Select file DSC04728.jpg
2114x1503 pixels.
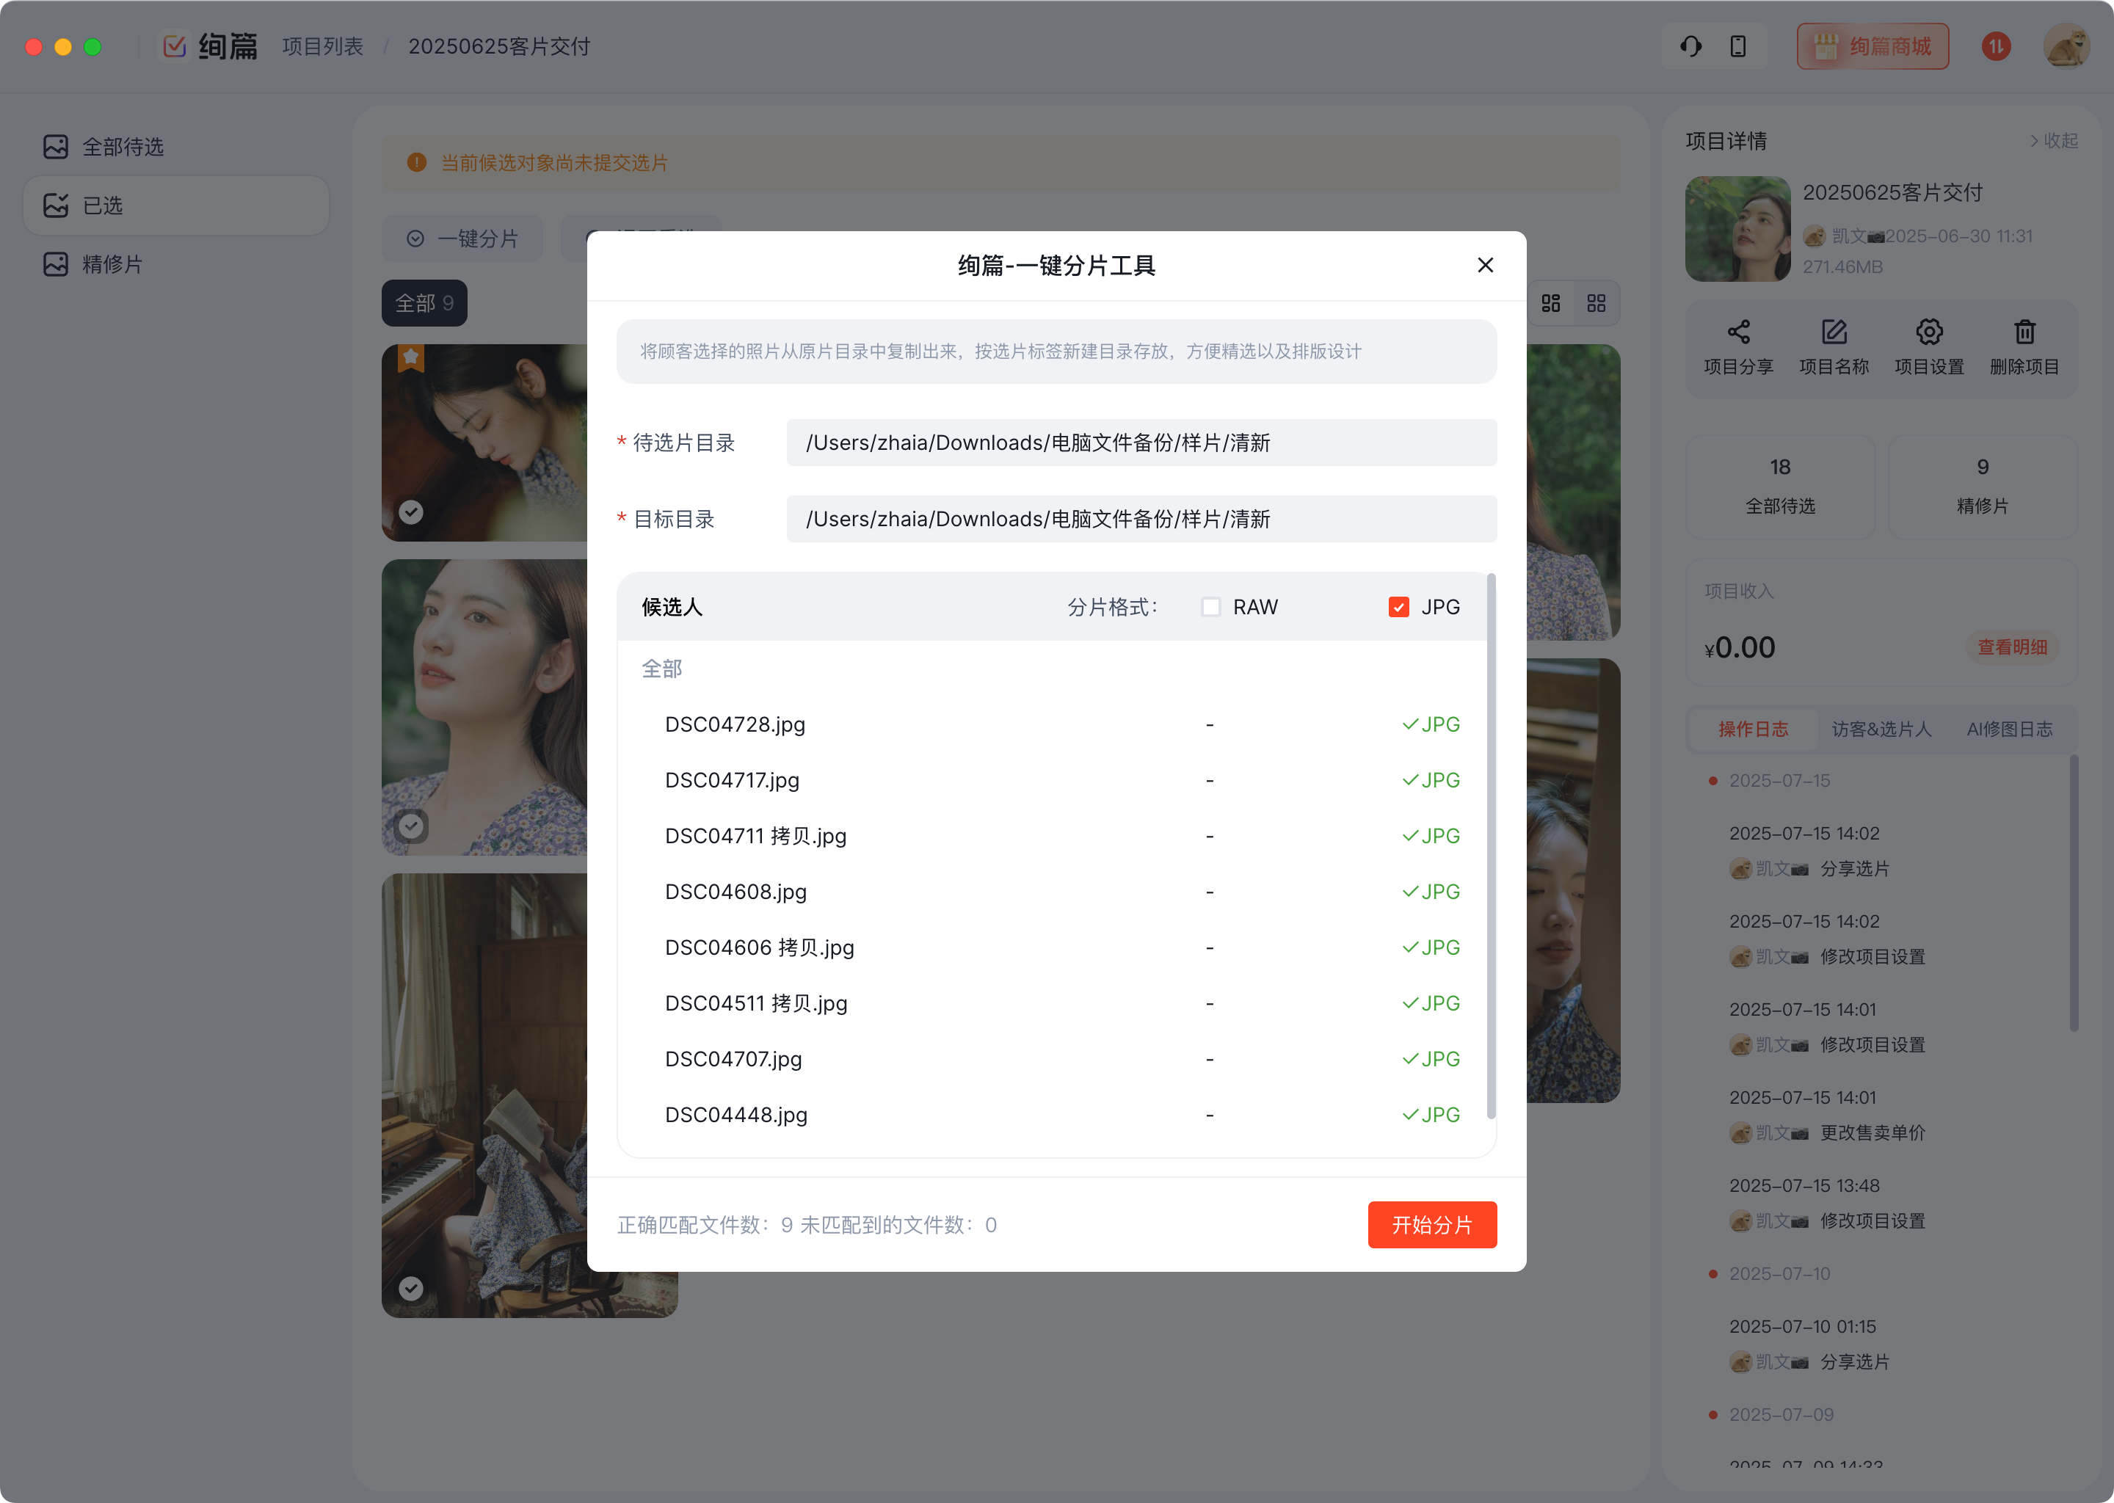[x=735, y=724]
